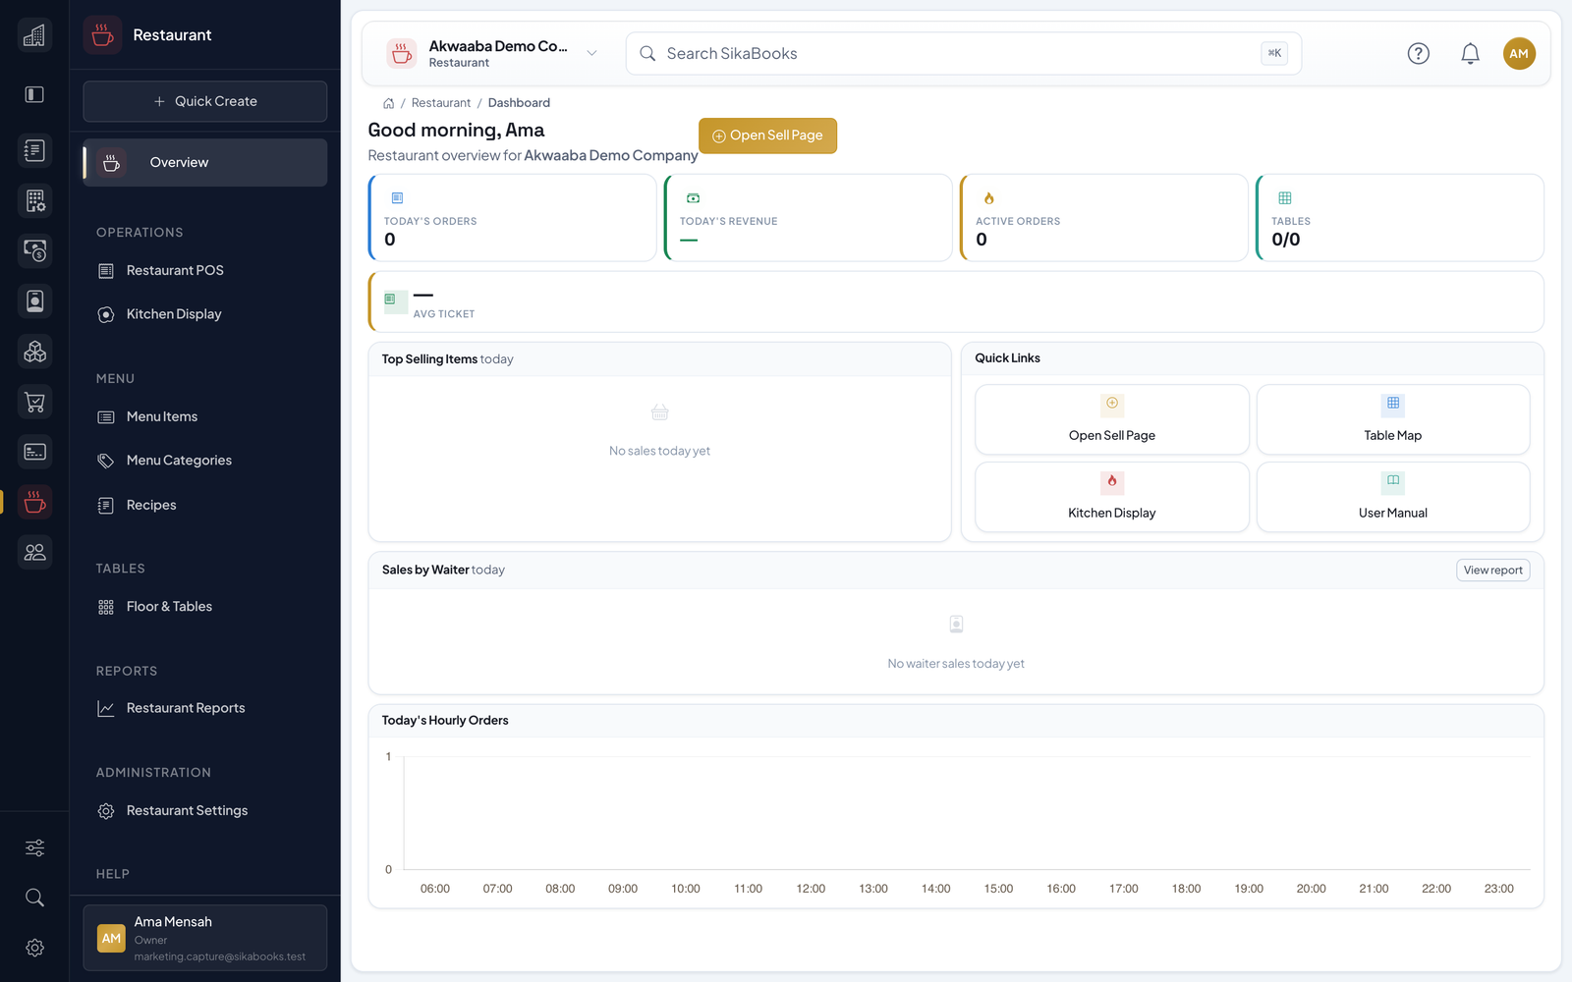
Task: Open the contacts badge icon in rail
Action: 34,300
